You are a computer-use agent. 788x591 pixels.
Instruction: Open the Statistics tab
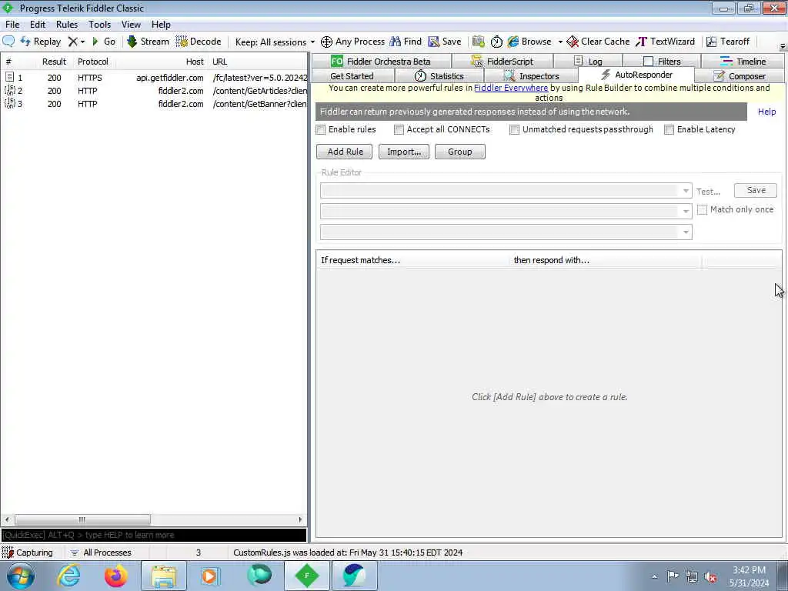tap(439, 76)
